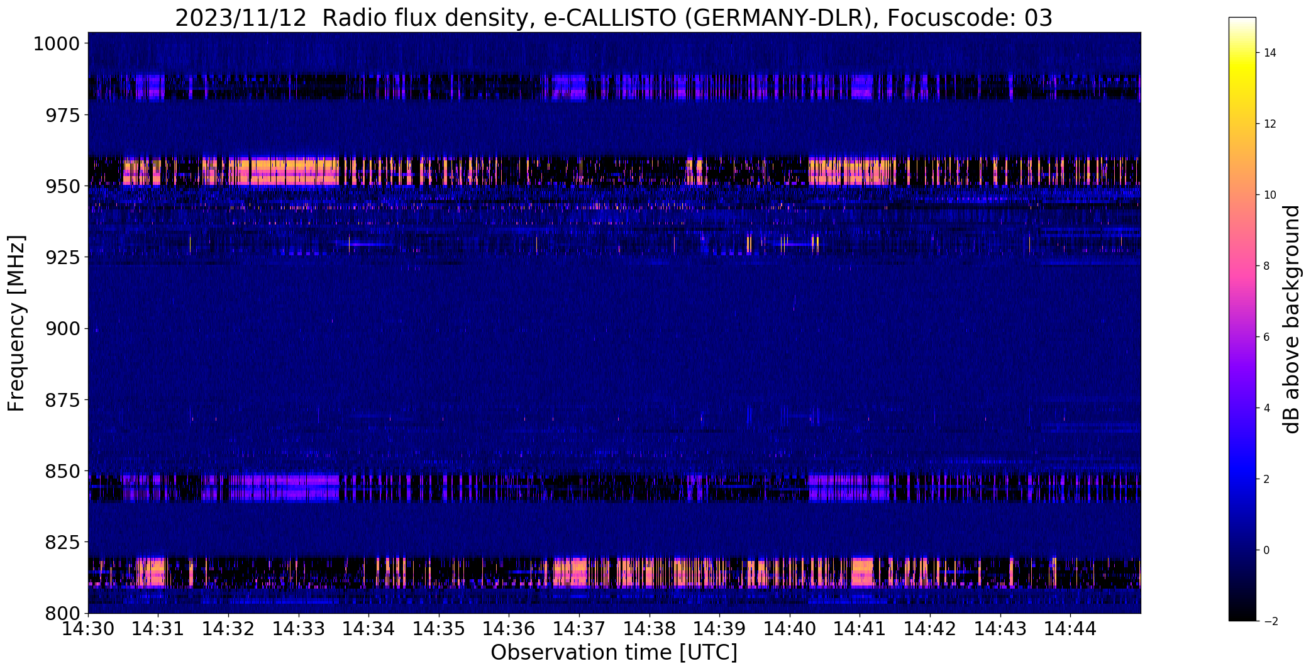Click the 14:33 time tick label
The width and height of the screenshot is (1311, 671).
299,629
